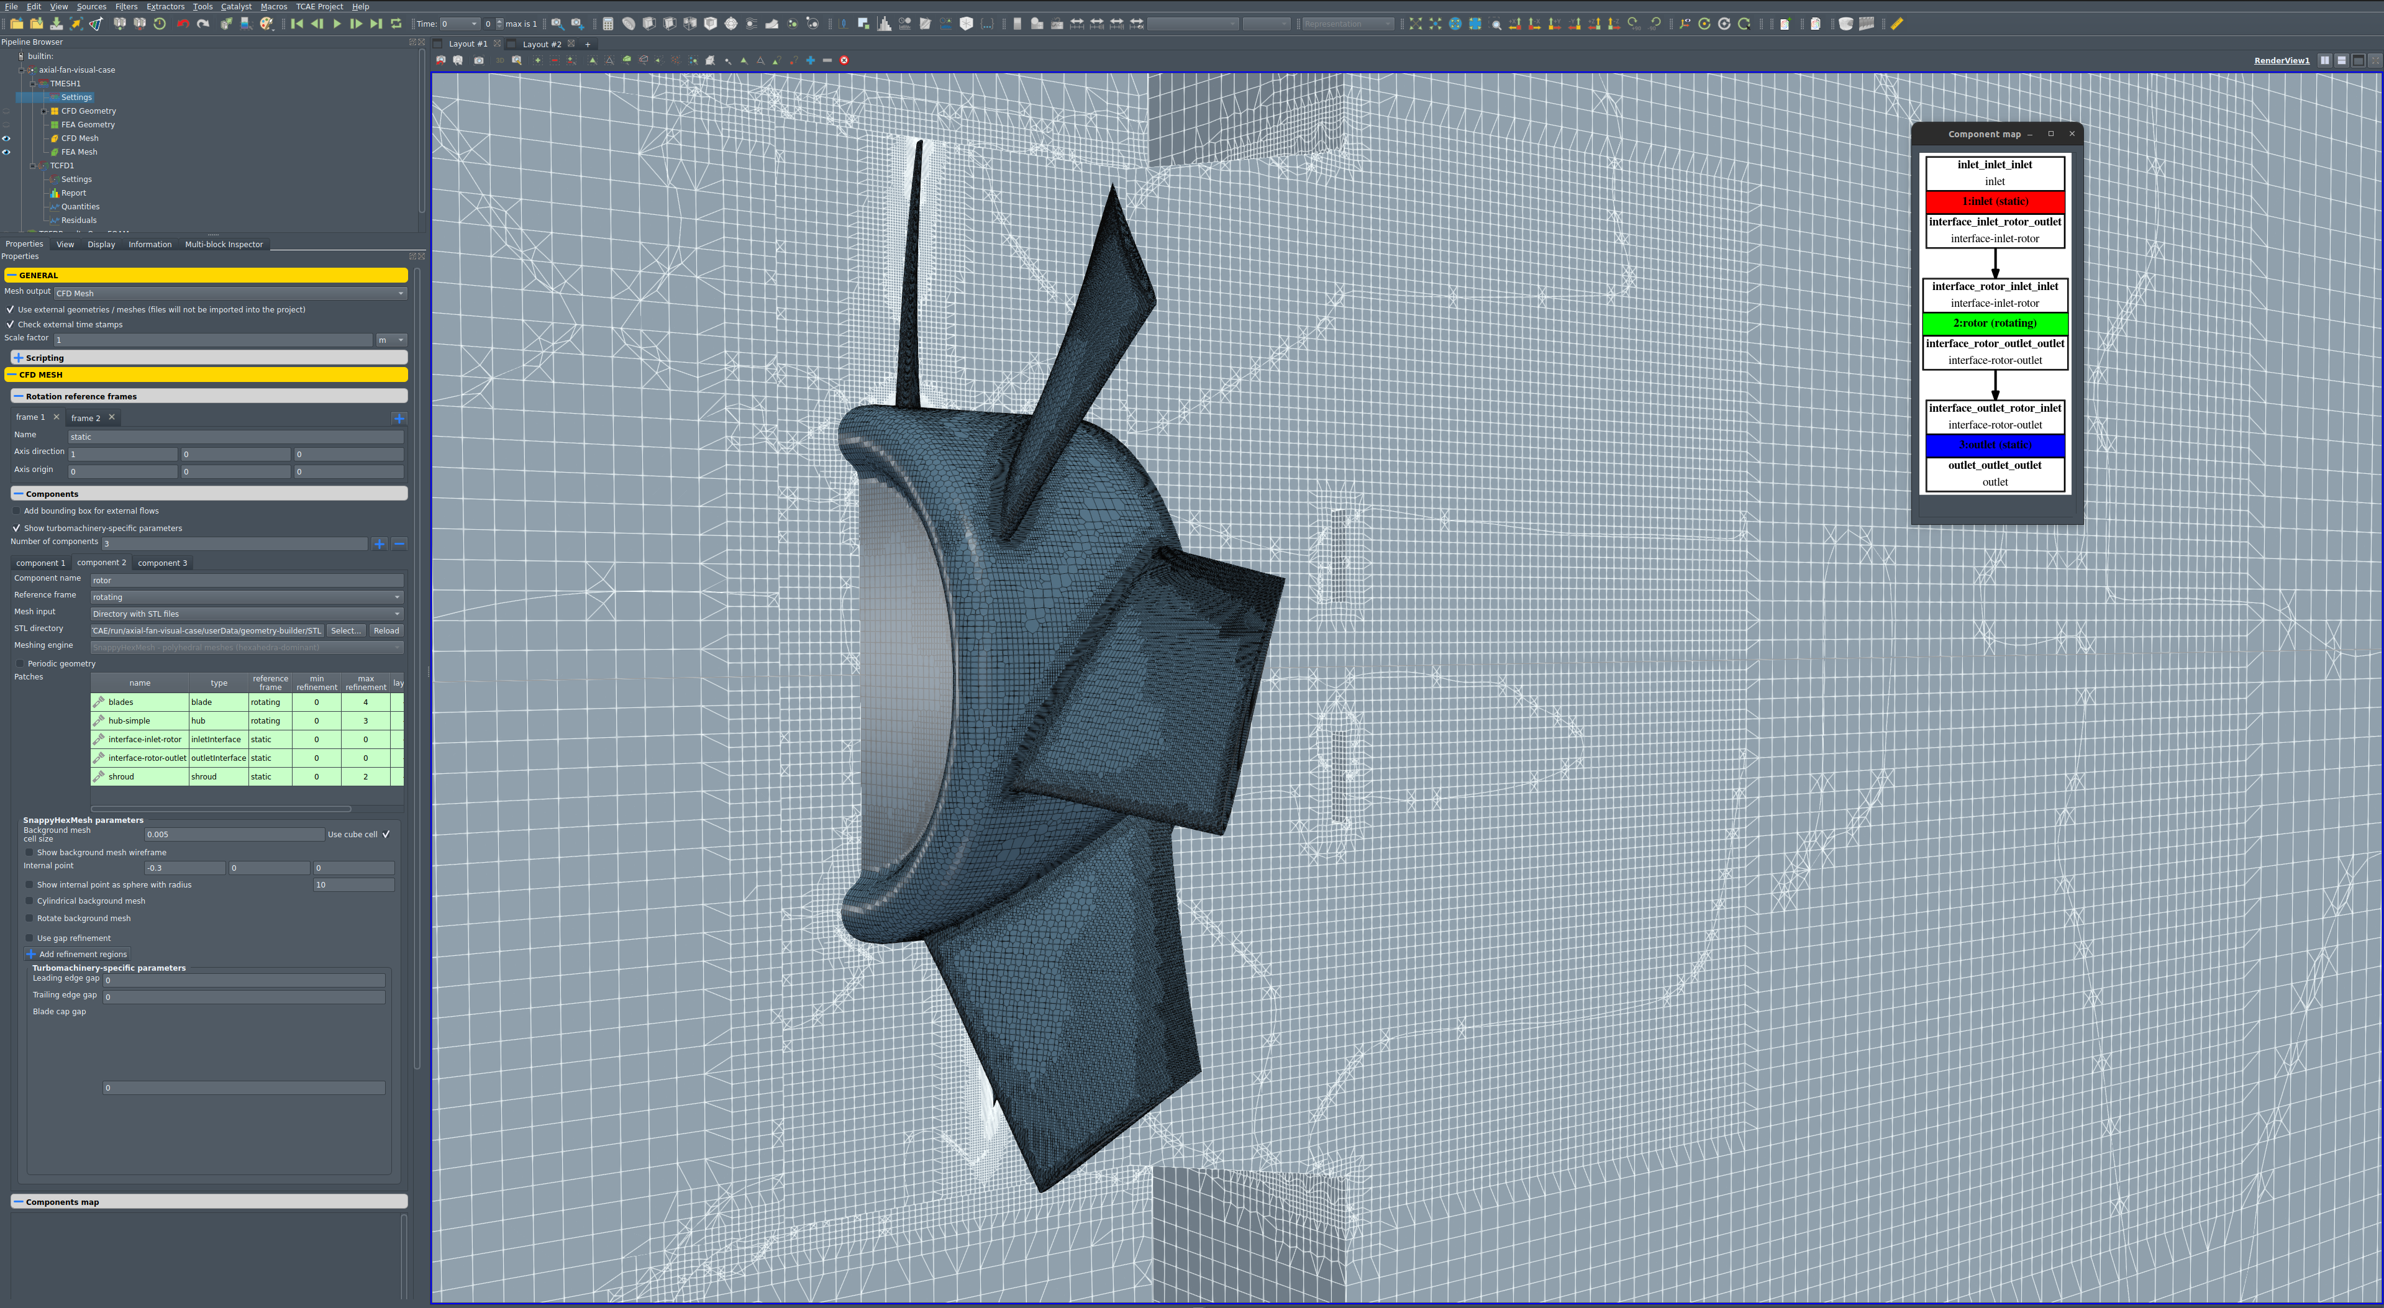Enable Periodic geometry checkbox
Screen dimensions: 2384x1308
click(20, 663)
